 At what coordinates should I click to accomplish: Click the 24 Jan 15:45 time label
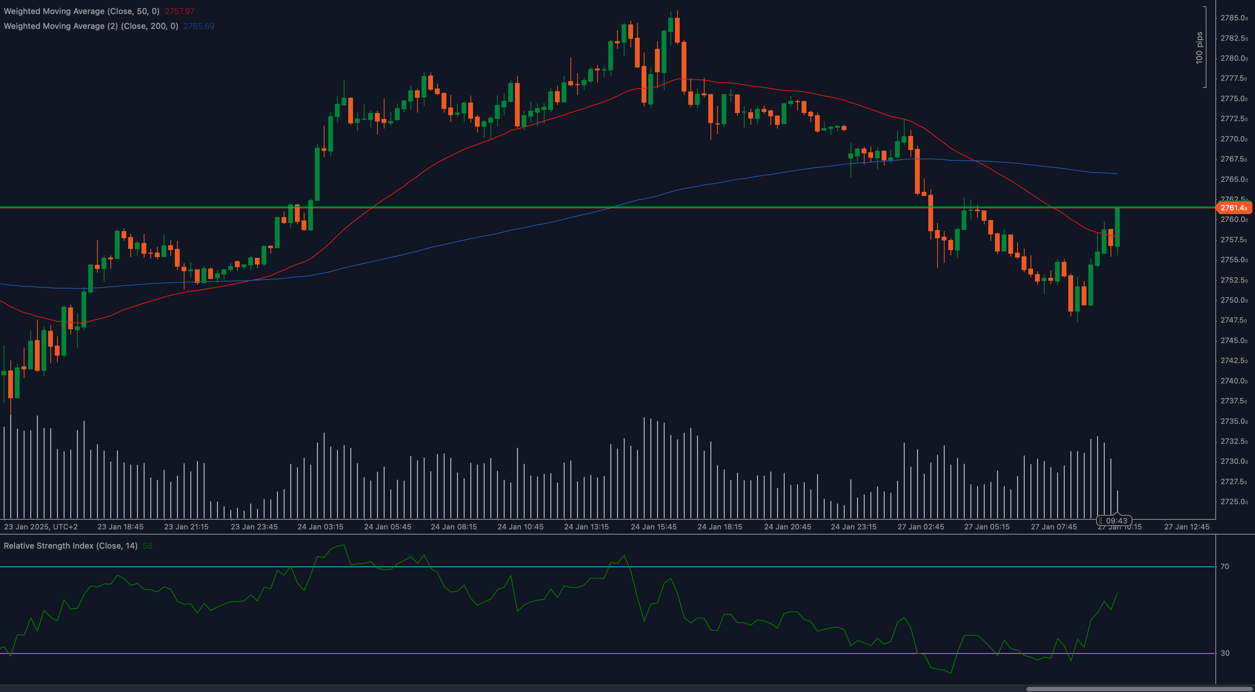(653, 527)
